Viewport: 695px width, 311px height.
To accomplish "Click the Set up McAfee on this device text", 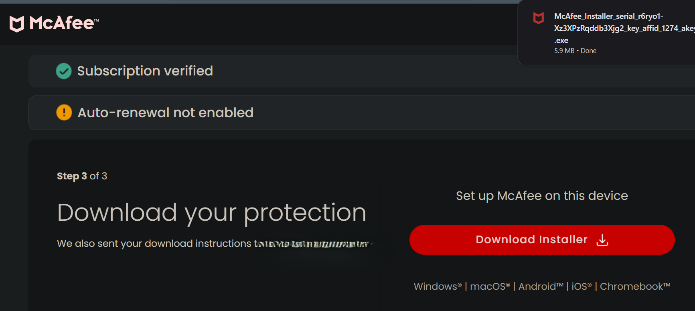I will [542, 196].
